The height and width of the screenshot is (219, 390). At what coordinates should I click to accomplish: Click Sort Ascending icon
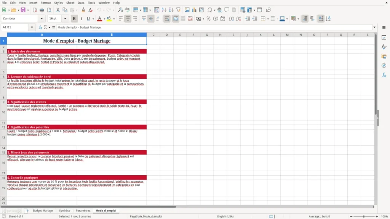(x=164, y=10)
